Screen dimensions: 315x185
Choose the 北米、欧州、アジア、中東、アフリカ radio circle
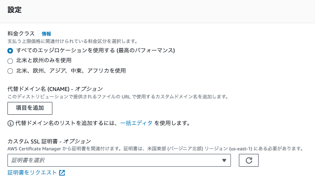tap(10, 71)
